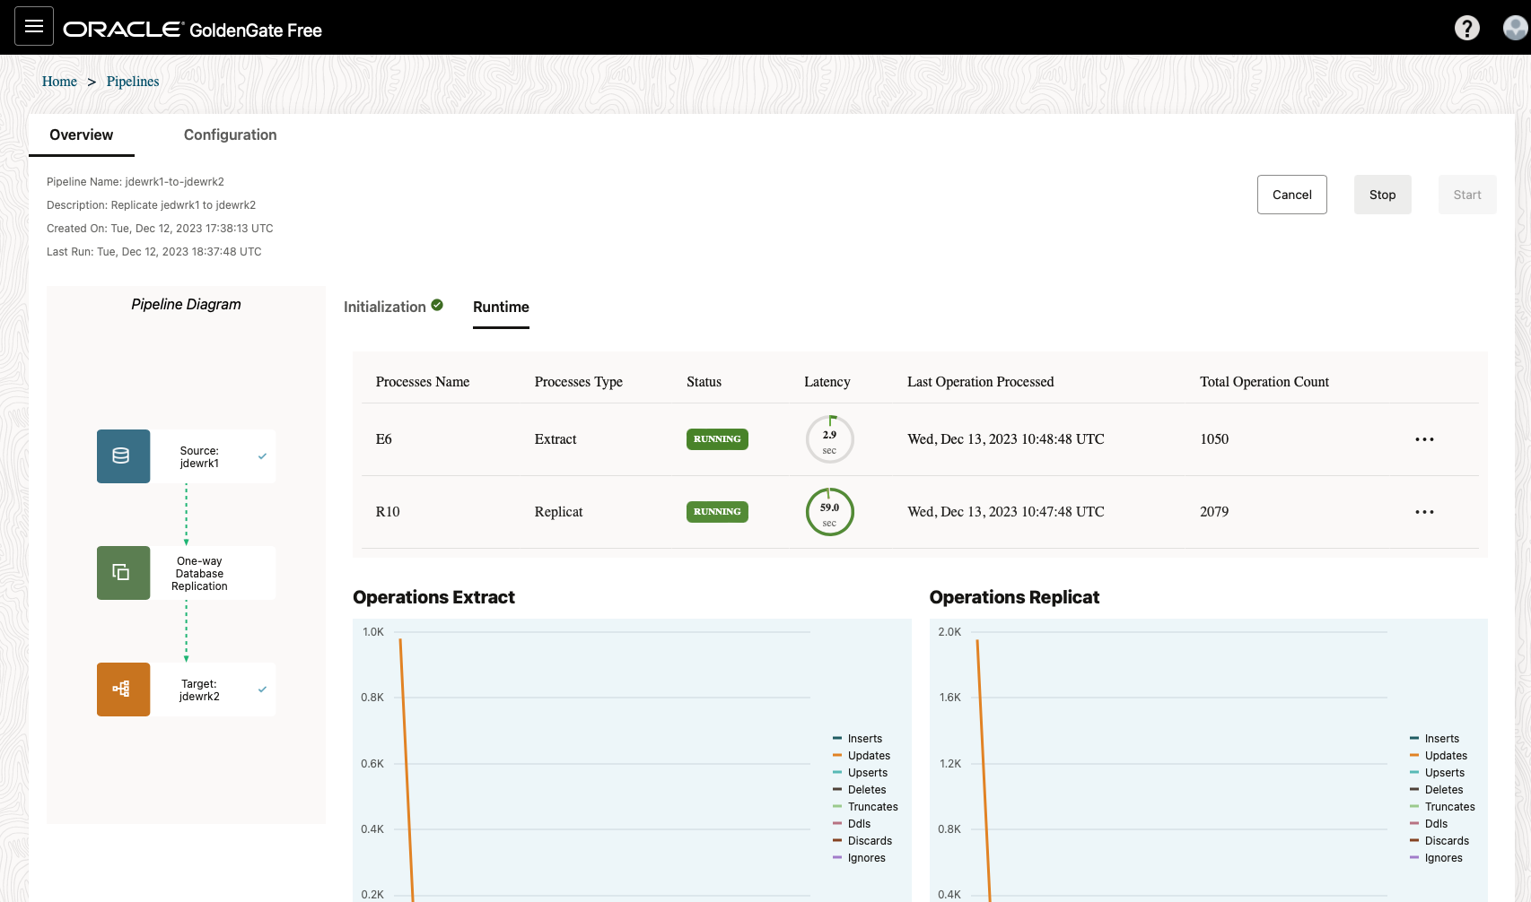Select the R10 process name cell
This screenshot has width=1531, height=902.
(388, 512)
